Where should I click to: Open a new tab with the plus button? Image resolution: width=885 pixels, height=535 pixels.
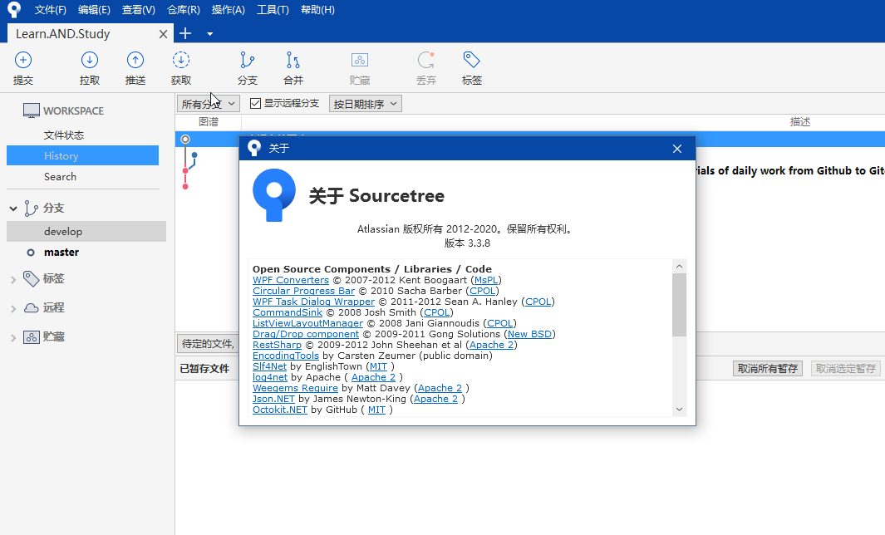click(185, 33)
